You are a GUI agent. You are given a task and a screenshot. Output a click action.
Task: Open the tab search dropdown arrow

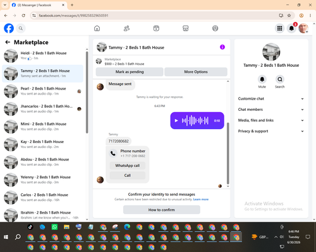point(5,5)
